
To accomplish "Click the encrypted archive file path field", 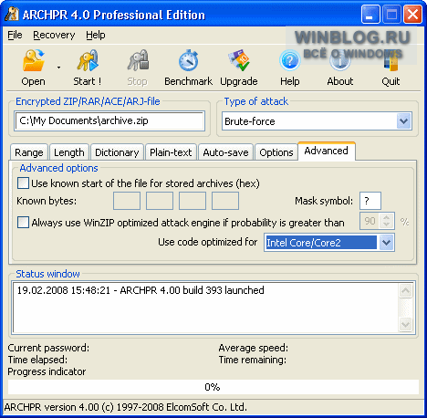I will 109,121.
